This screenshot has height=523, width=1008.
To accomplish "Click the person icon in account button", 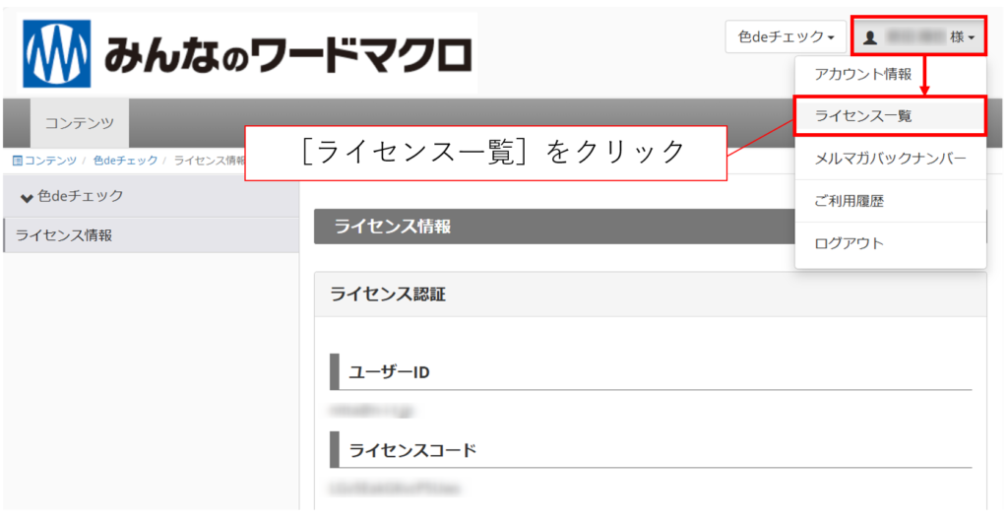I will (x=869, y=38).
